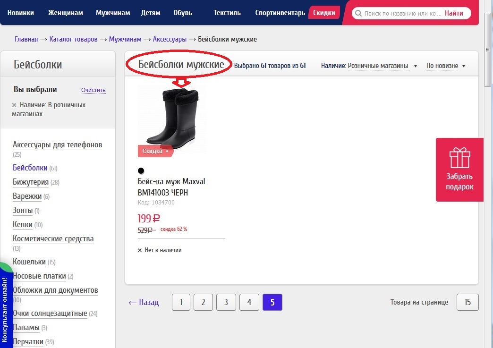
Task: Open the 'Розничные магазины' availability dropdown
Action: (x=382, y=66)
